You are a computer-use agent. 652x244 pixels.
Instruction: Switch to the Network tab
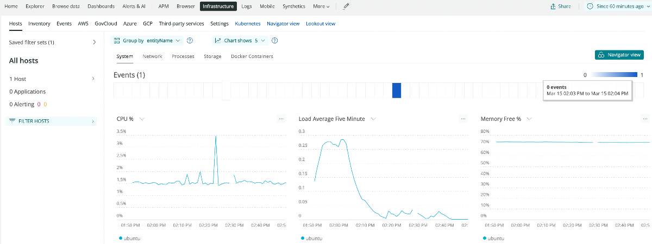(x=152, y=56)
